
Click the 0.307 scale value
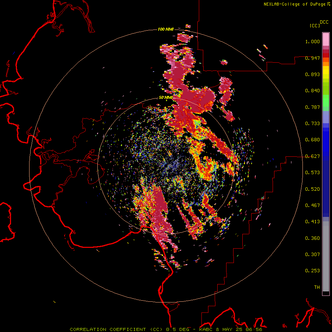(x=312, y=255)
